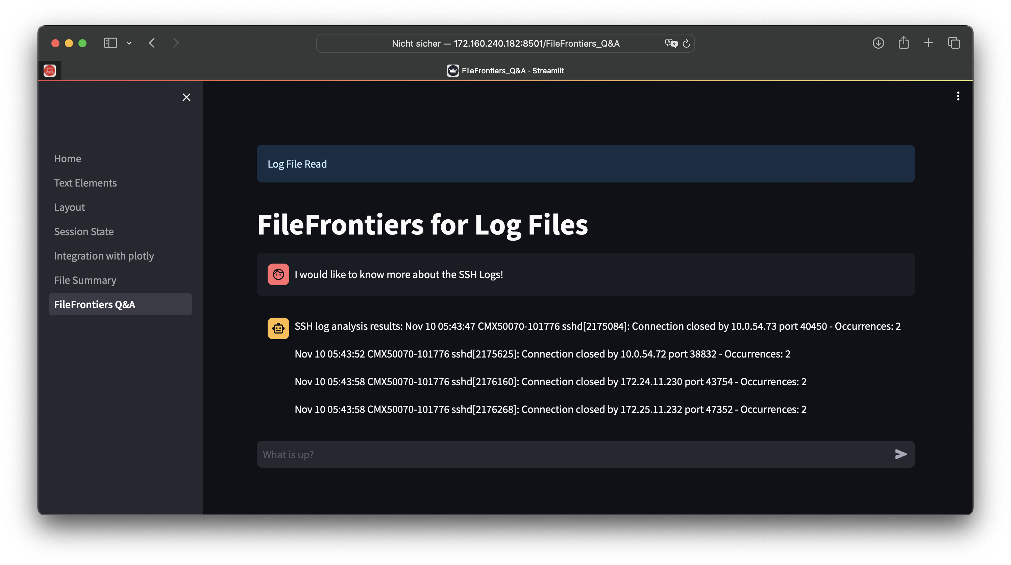Send the chat message with arrow icon
The width and height of the screenshot is (1011, 565).
tap(901, 454)
